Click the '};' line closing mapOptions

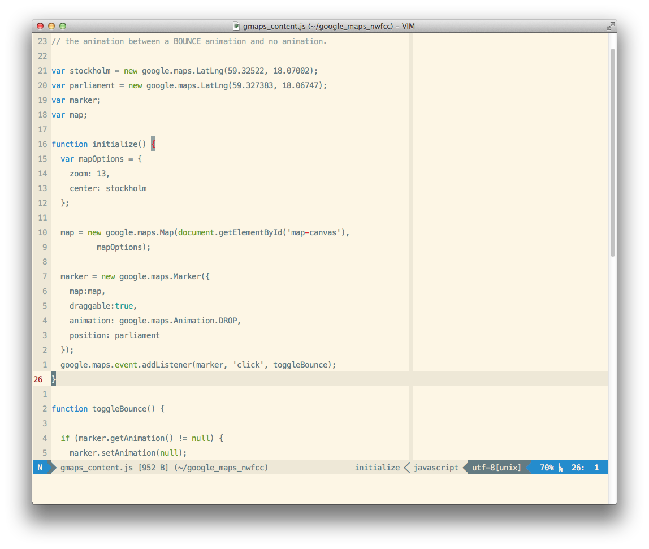(x=64, y=203)
